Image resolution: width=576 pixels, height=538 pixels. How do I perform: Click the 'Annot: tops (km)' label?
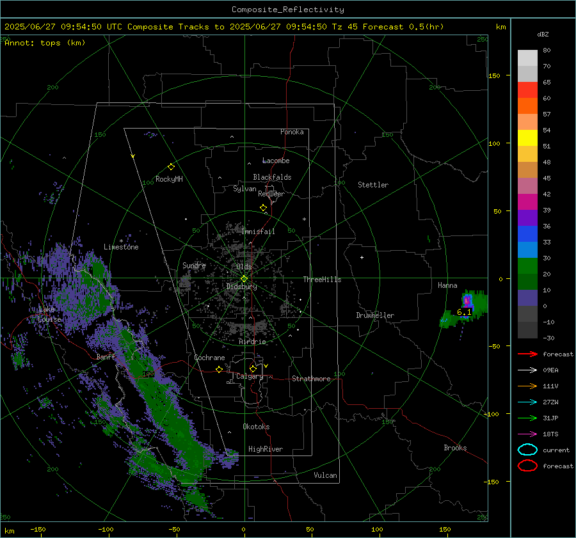[45, 43]
